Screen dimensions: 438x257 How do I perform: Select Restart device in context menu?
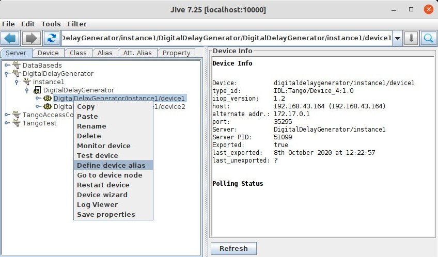(x=113, y=185)
